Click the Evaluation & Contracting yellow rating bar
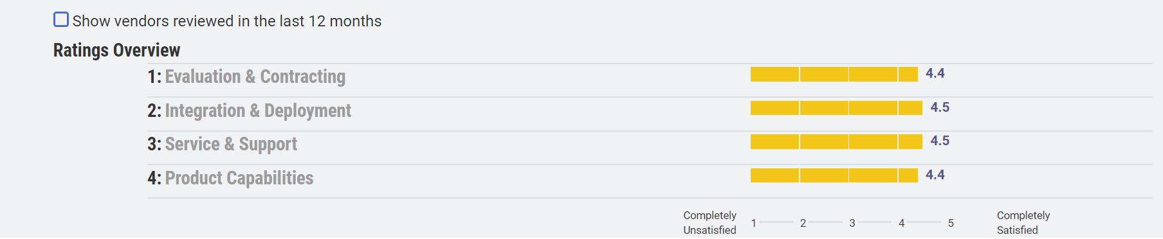 click(834, 75)
